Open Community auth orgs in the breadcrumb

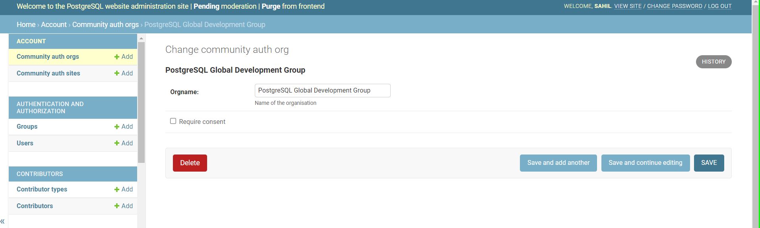(x=105, y=25)
